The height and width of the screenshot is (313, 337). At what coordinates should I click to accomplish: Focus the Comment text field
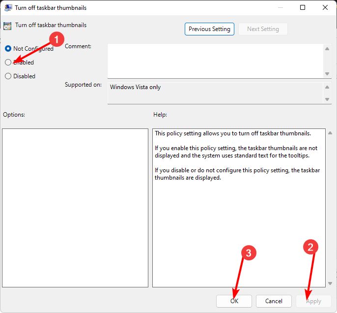click(215, 61)
